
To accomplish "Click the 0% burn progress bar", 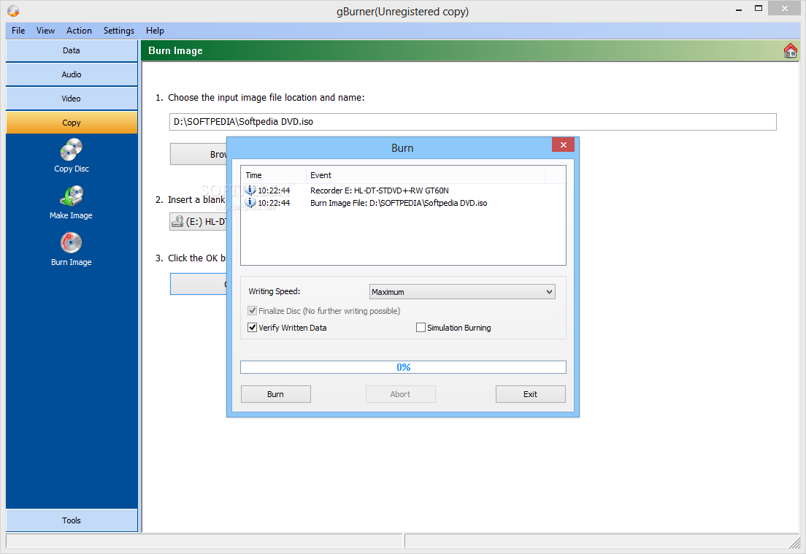I will (x=403, y=367).
